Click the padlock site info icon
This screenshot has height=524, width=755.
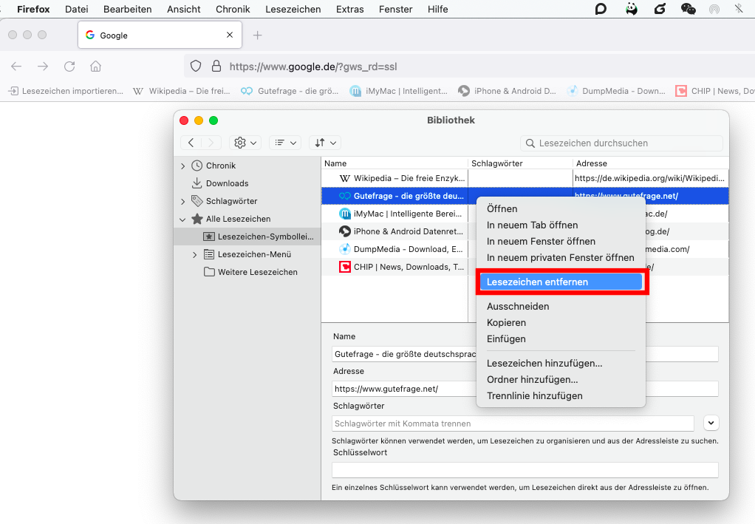216,66
